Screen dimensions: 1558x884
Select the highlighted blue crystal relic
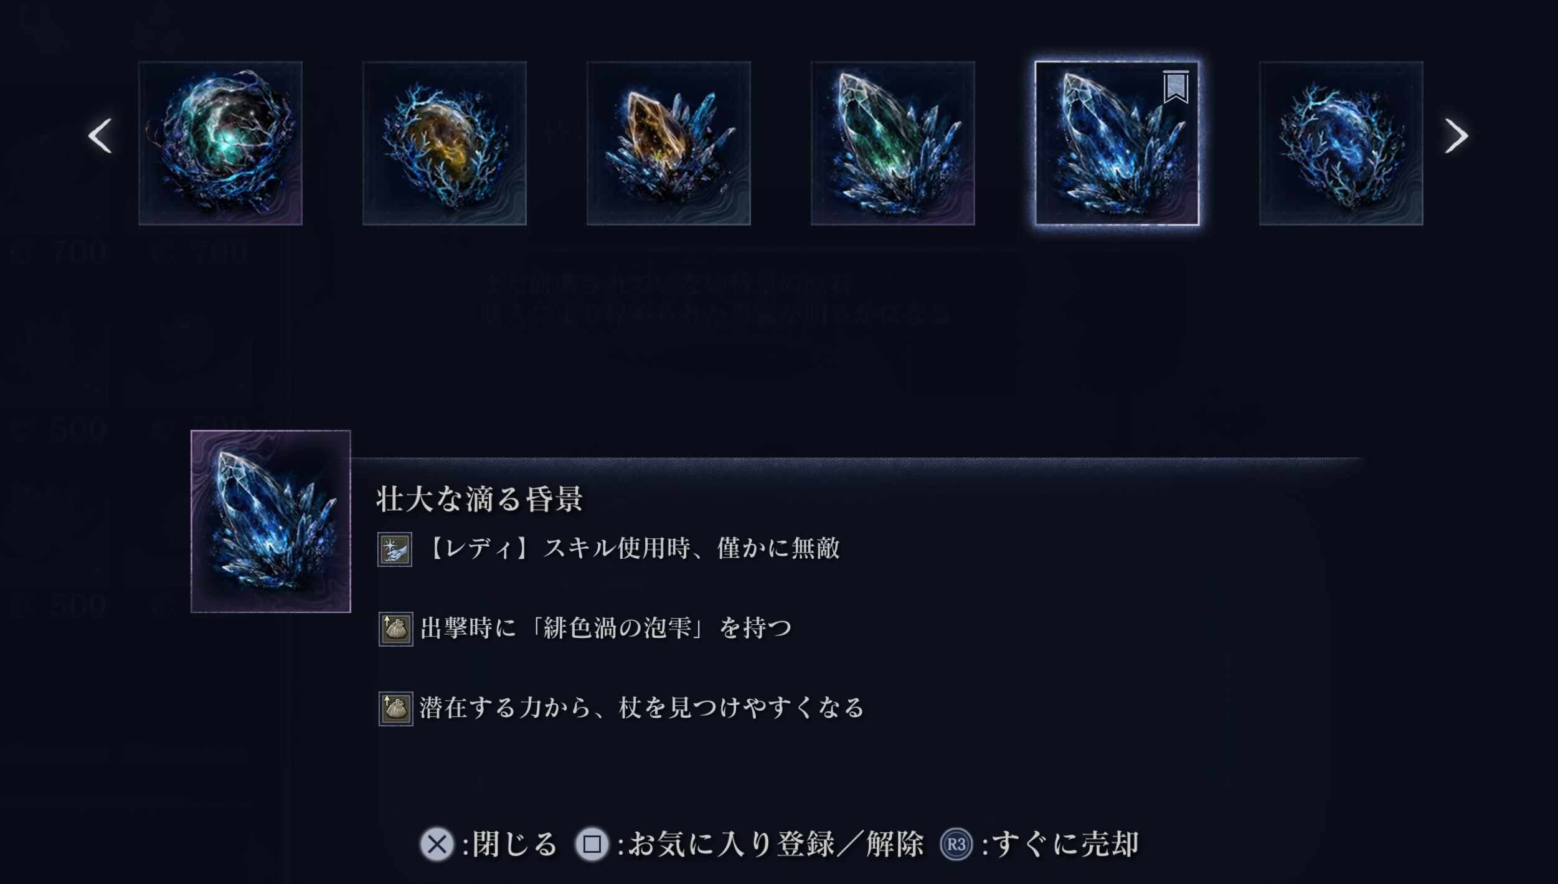(x=1117, y=143)
